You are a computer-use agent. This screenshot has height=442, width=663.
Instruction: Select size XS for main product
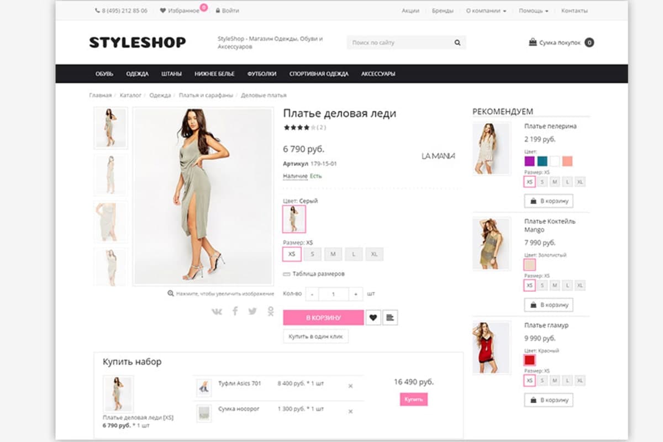pyautogui.click(x=292, y=254)
